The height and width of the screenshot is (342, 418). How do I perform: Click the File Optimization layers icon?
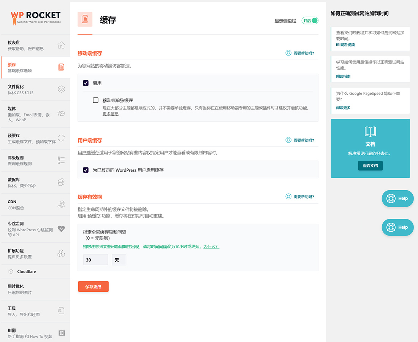click(x=61, y=89)
